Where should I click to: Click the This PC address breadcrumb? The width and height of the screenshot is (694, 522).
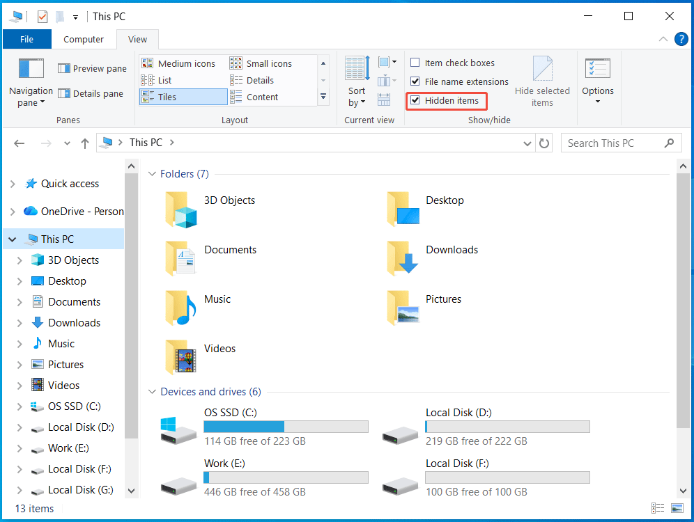coord(146,143)
